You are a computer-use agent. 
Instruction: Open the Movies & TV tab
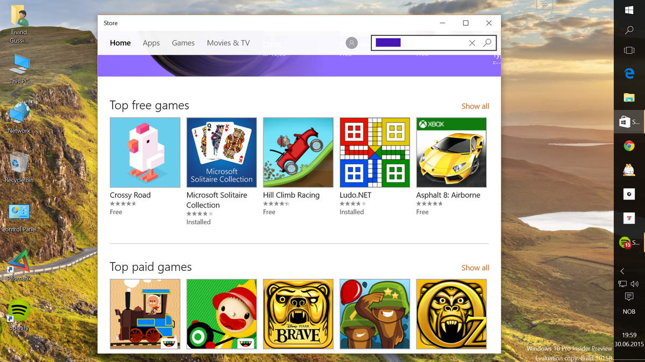pyautogui.click(x=228, y=43)
